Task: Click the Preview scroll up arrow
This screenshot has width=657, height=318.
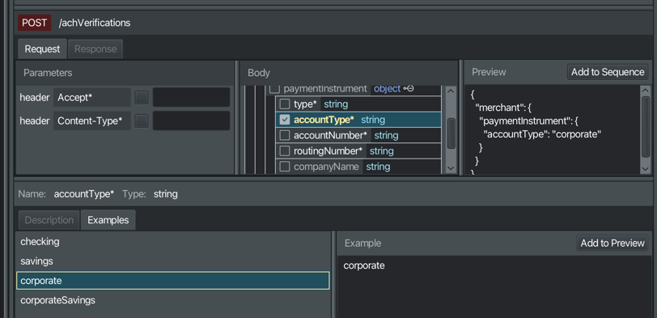Action: [646, 91]
